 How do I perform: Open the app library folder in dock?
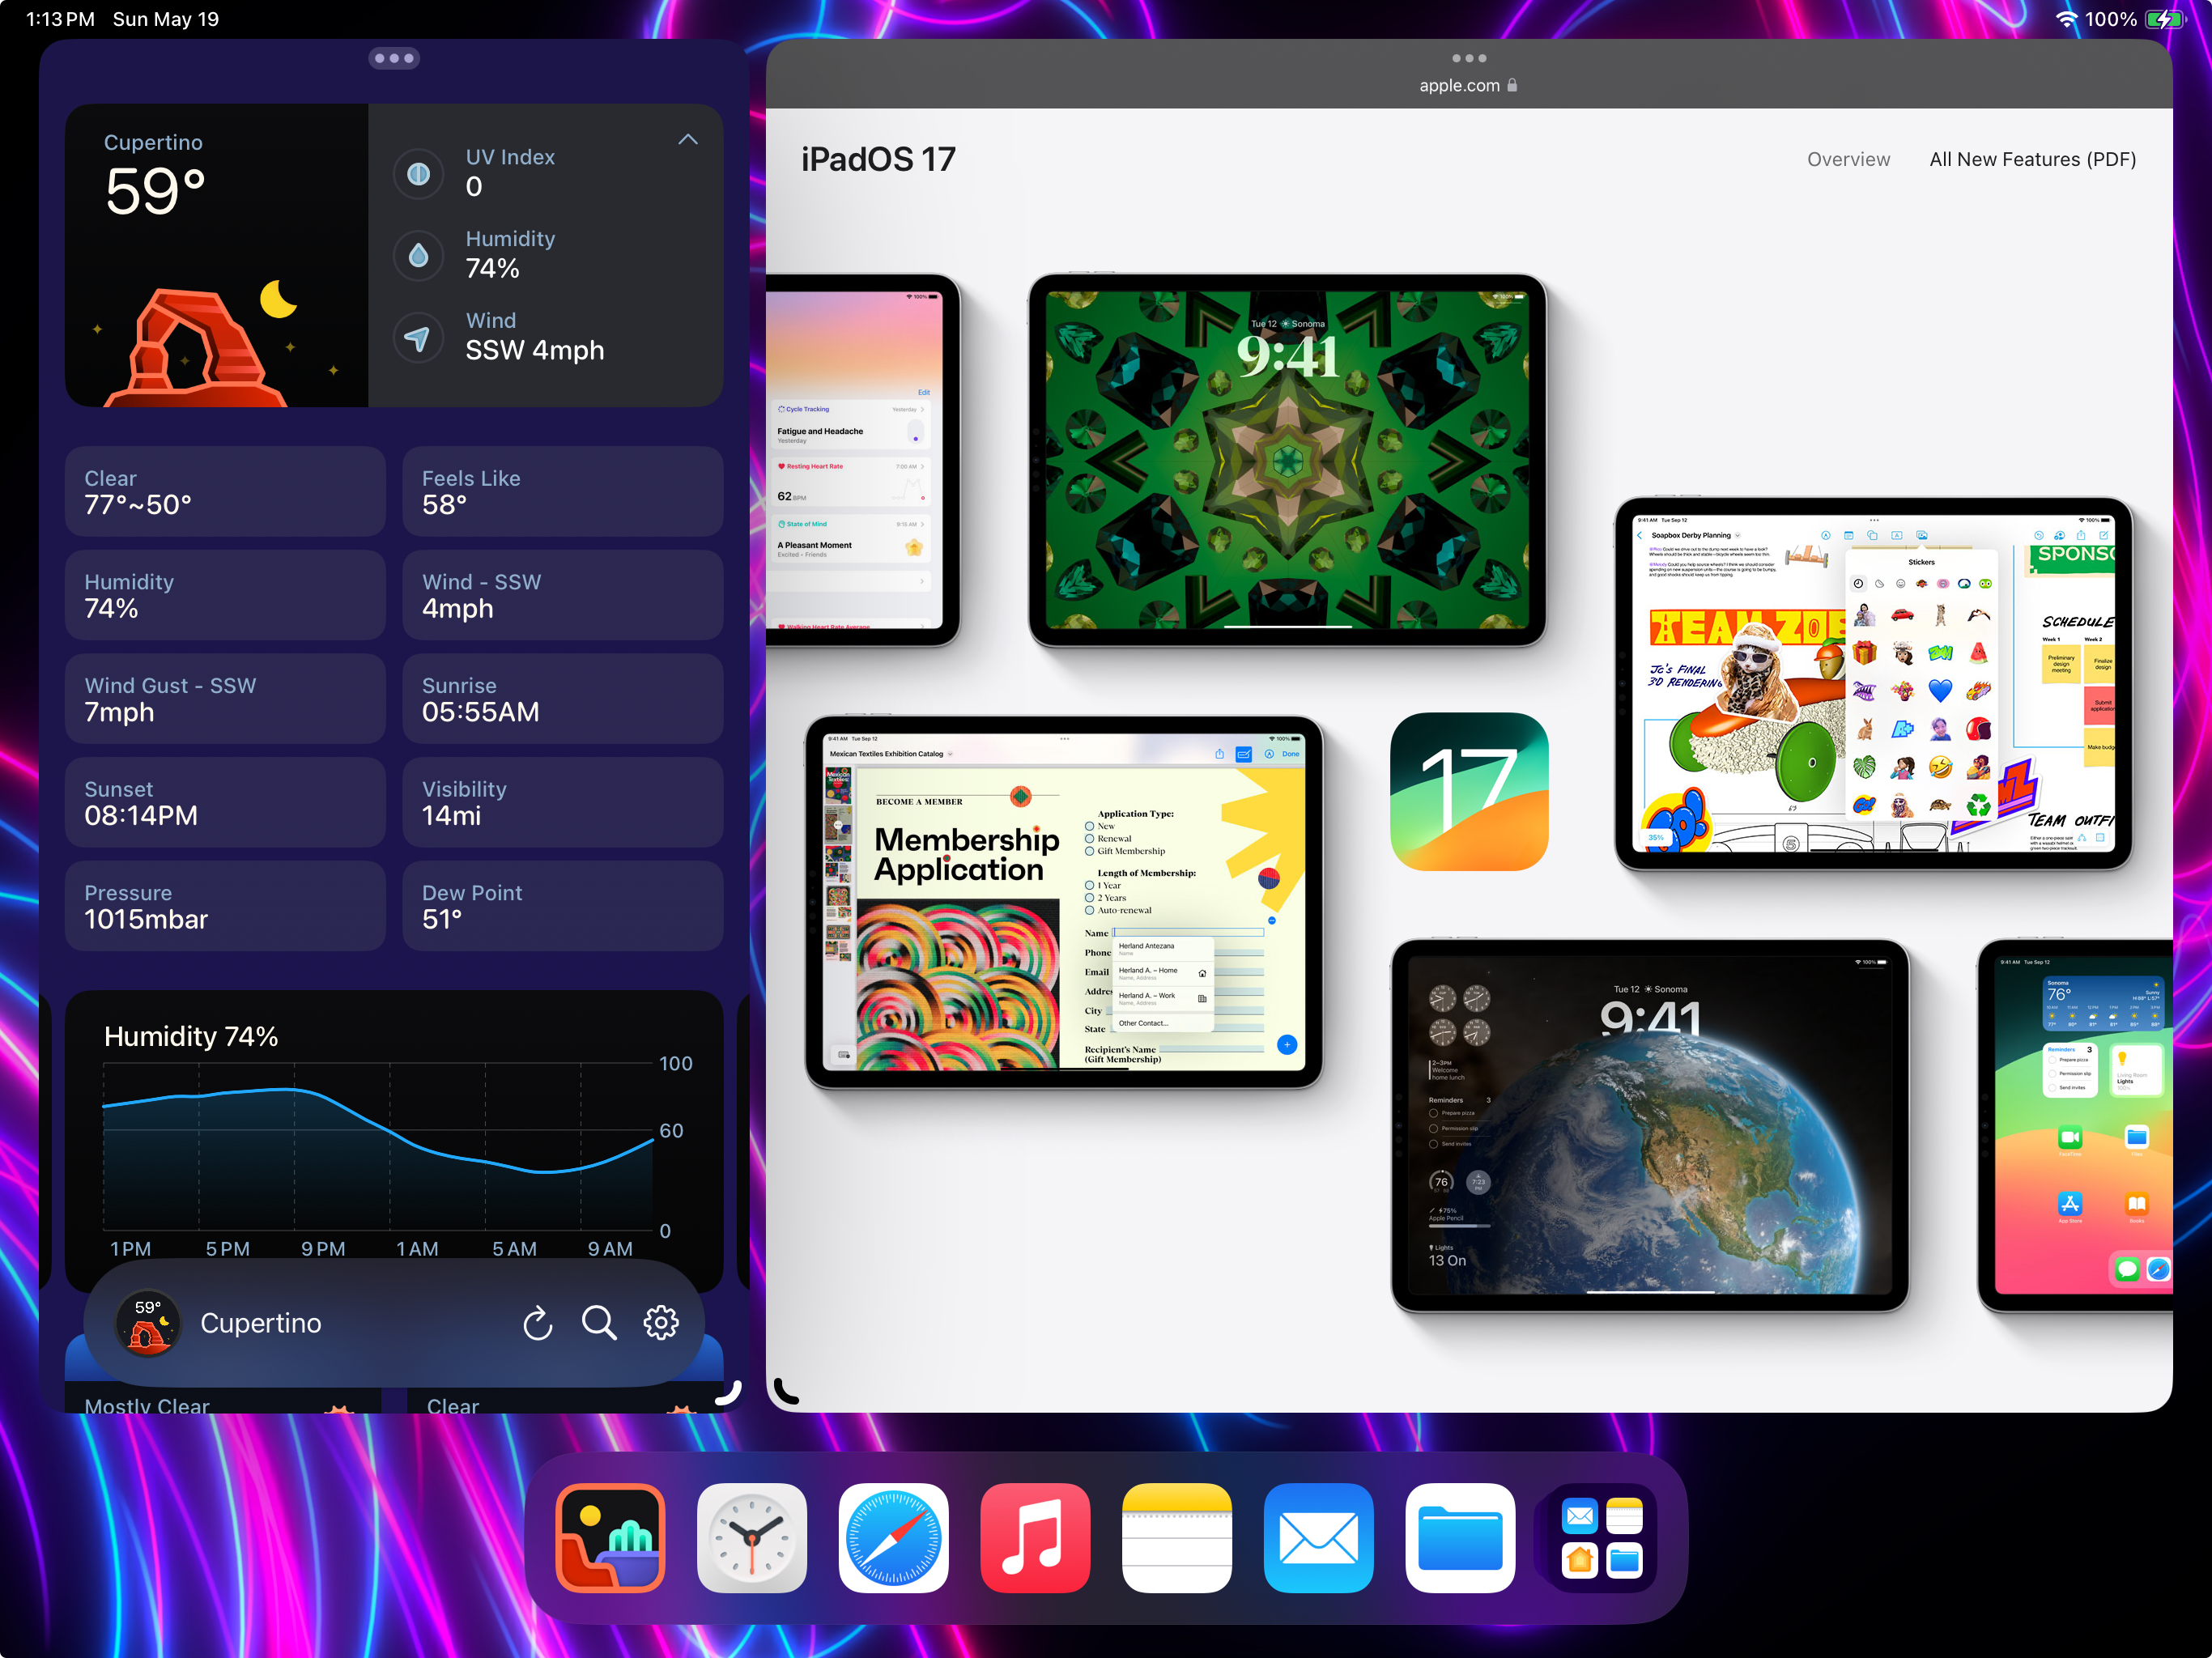coord(1601,1538)
